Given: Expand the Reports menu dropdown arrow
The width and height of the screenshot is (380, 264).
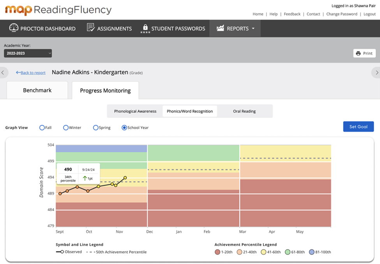Looking at the screenshot, I should 253,28.
